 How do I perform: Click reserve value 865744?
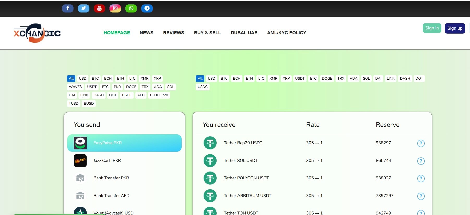tap(383, 161)
